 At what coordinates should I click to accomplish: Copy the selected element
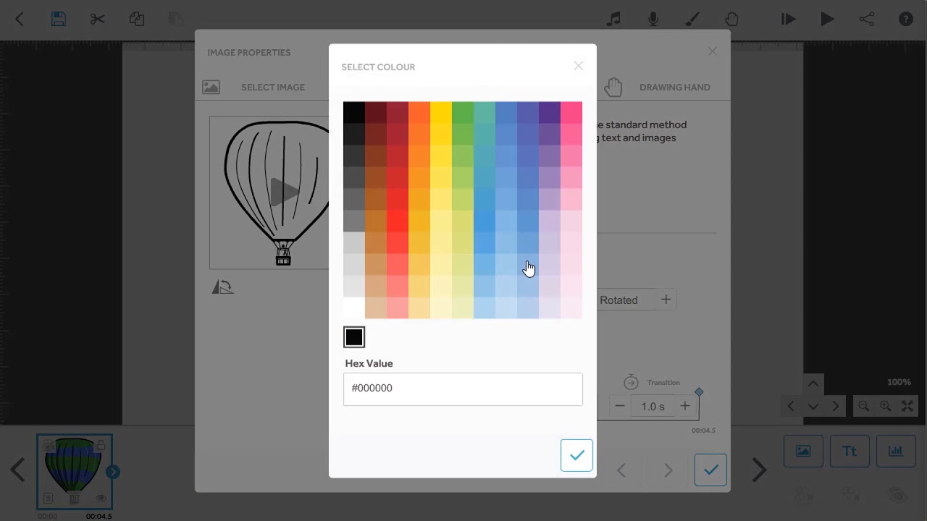pyautogui.click(x=137, y=20)
